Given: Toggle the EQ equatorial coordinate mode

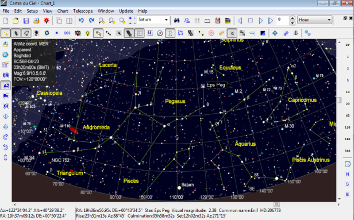Looking at the screenshot, I should click(6, 75).
